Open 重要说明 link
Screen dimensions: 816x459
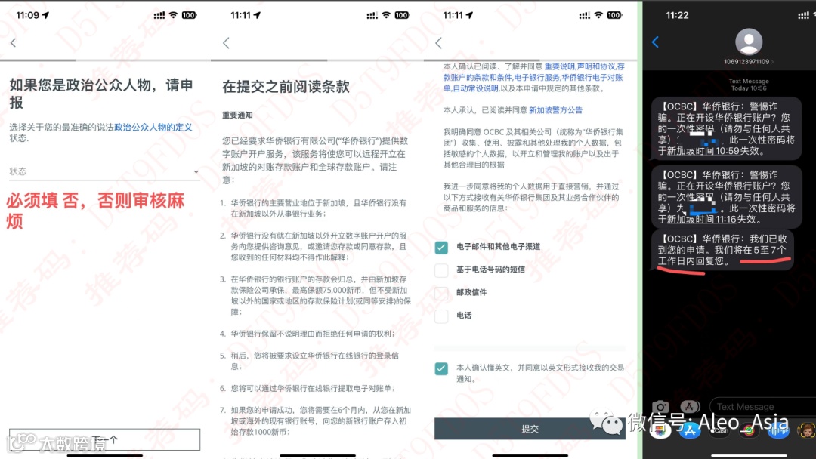pos(559,66)
